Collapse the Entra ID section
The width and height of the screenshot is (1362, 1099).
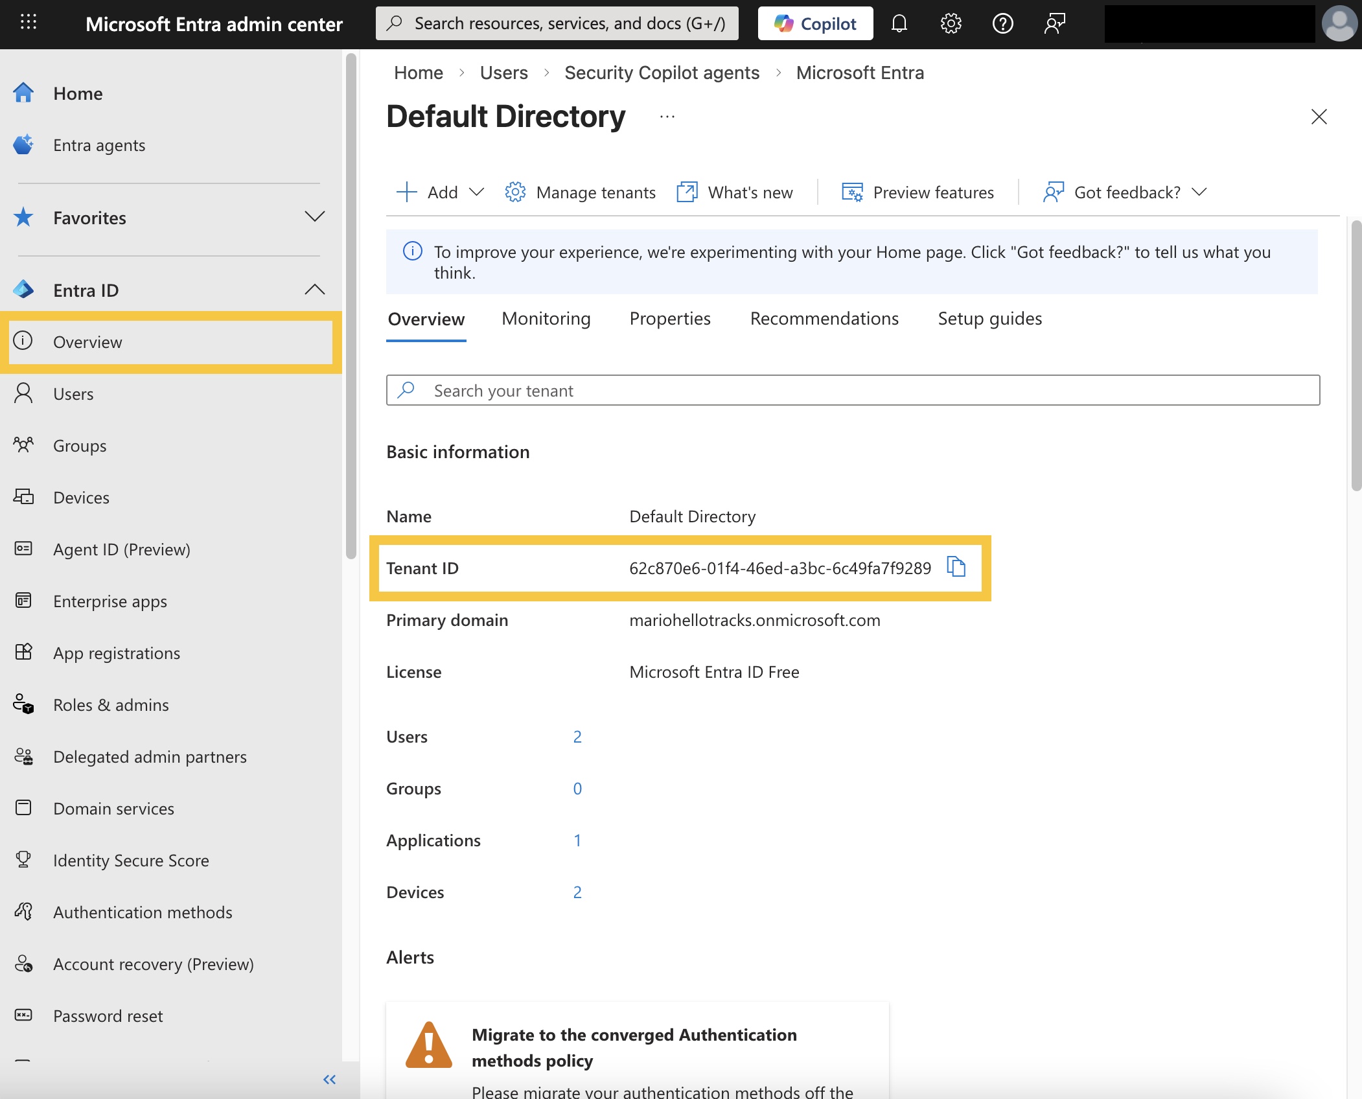[x=314, y=290]
